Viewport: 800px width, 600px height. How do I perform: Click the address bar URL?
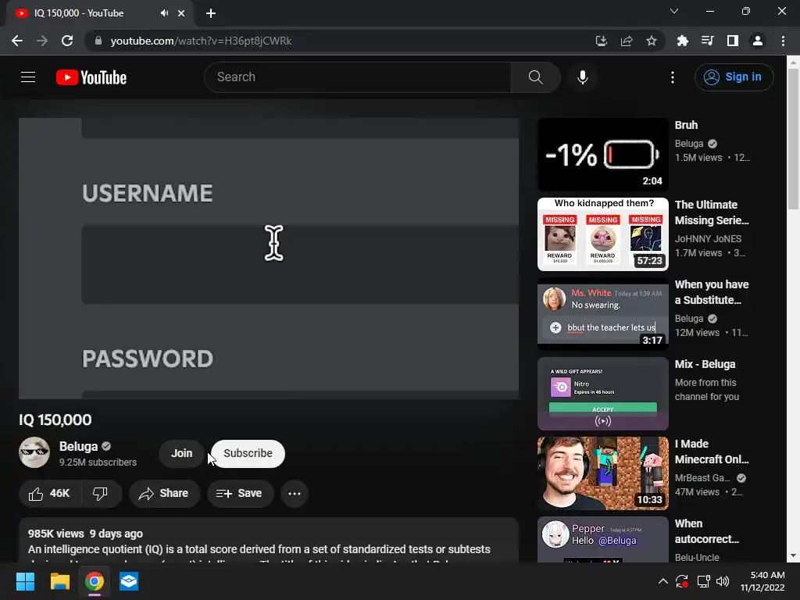pyautogui.click(x=201, y=41)
